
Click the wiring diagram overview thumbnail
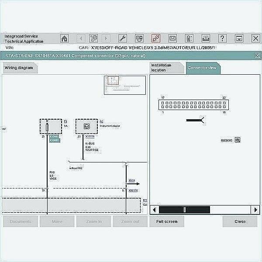[125, 85]
